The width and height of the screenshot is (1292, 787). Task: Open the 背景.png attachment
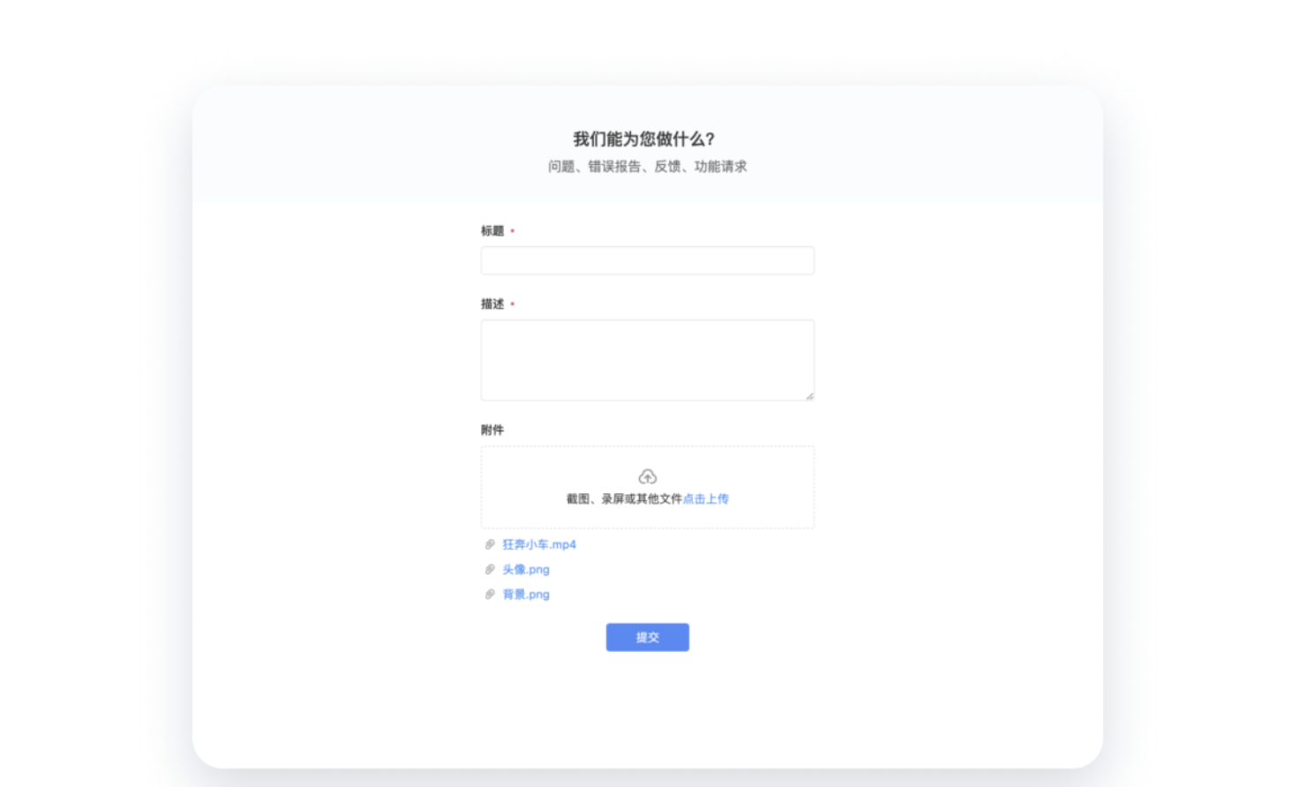tap(526, 594)
